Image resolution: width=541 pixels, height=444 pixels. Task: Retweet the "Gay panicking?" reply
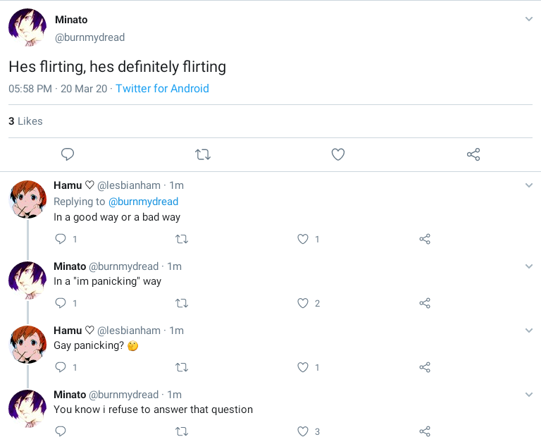181,367
